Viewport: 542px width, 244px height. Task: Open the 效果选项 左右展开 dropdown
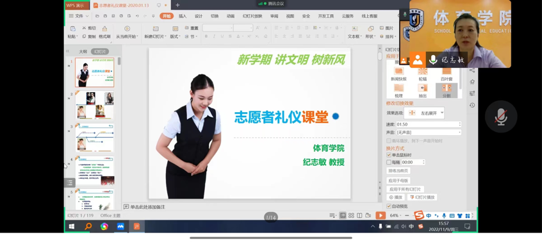click(424, 113)
